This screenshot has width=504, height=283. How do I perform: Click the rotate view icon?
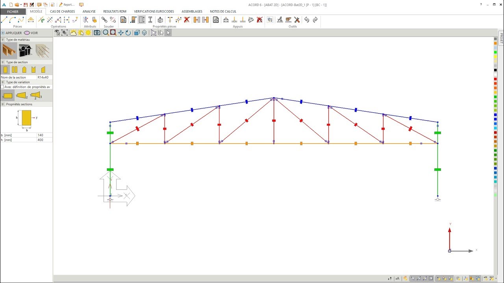(128, 33)
